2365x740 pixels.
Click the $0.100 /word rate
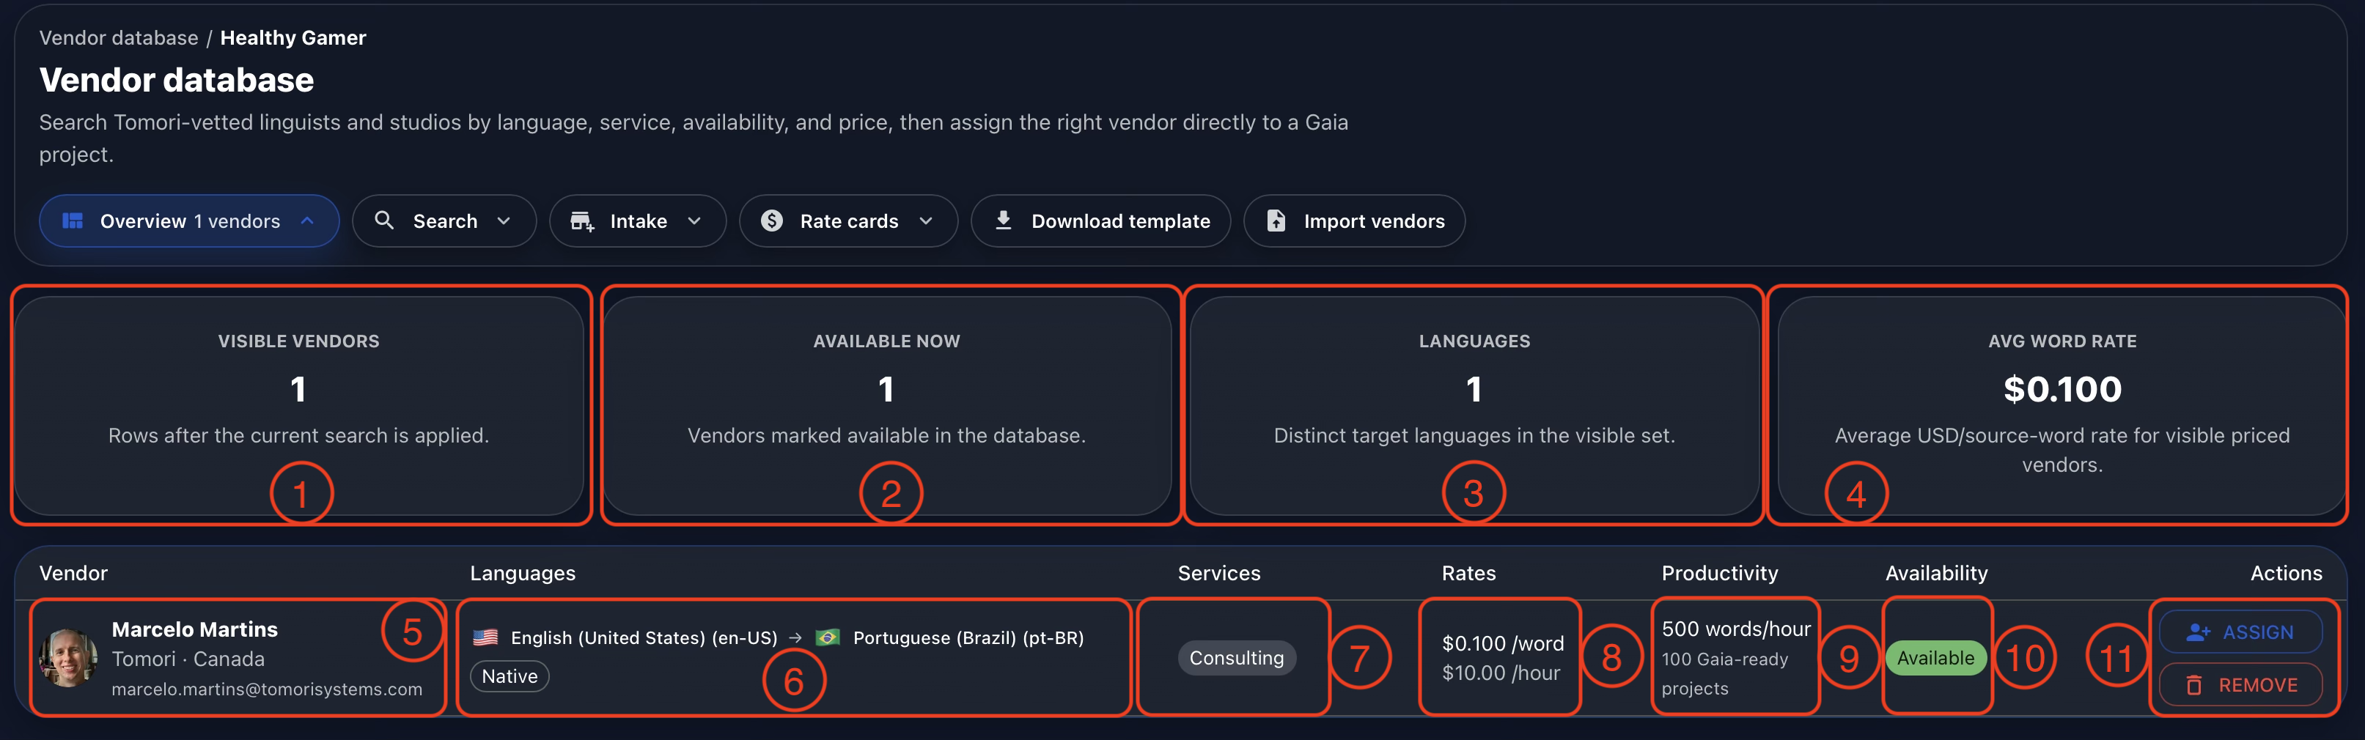(1503, 643)
